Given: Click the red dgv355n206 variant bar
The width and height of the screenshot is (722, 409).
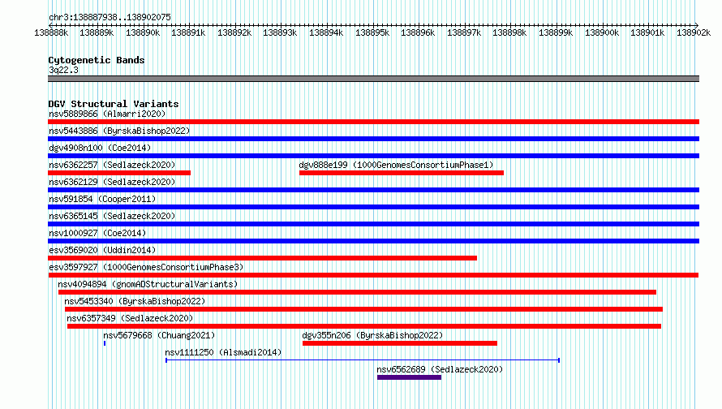Looking at the screenshot, I should point(400,343).
